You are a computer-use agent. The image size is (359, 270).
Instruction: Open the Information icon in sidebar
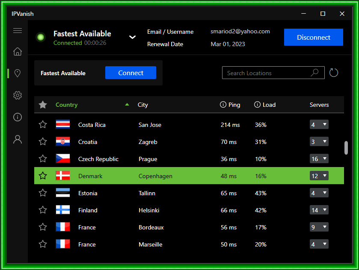[18, 117]
